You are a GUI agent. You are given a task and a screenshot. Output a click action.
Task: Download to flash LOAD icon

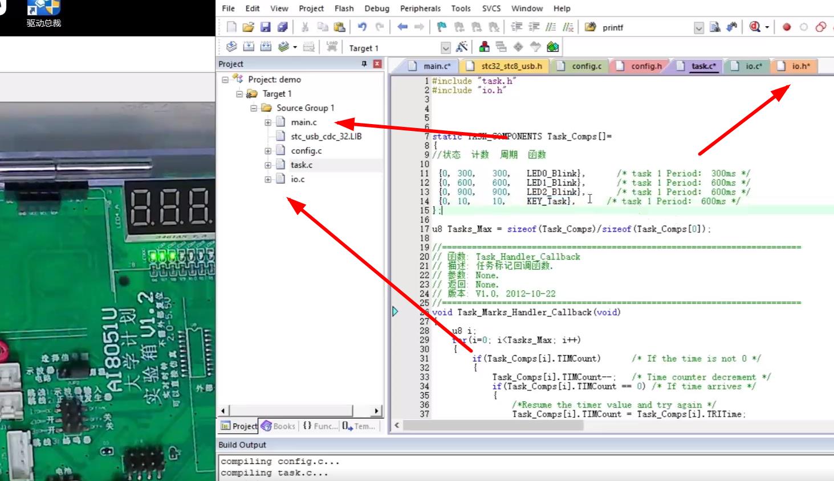[332, 47]
